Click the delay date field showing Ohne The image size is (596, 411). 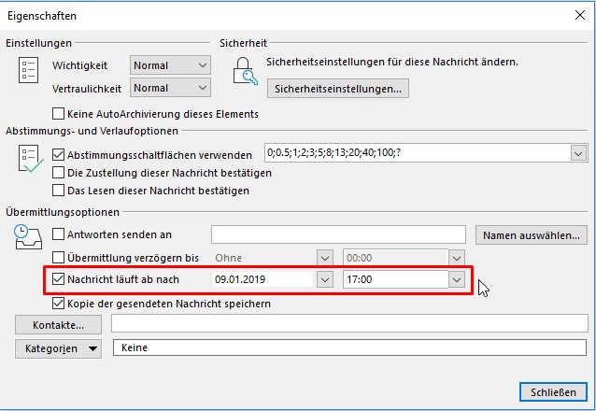point(264,258)
